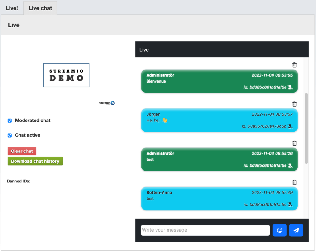
Task: Delete Administratör's Bienvenue message via trash icon
Action: pos(294,65)
